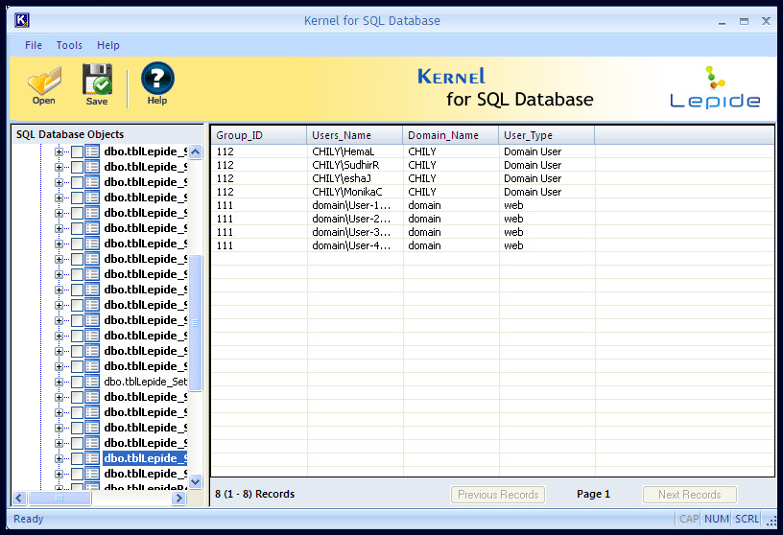Viewport: 783px width, 535px height.
Task: Click tree horizontal scrollbar right arrow
Action: pos(178,498)
